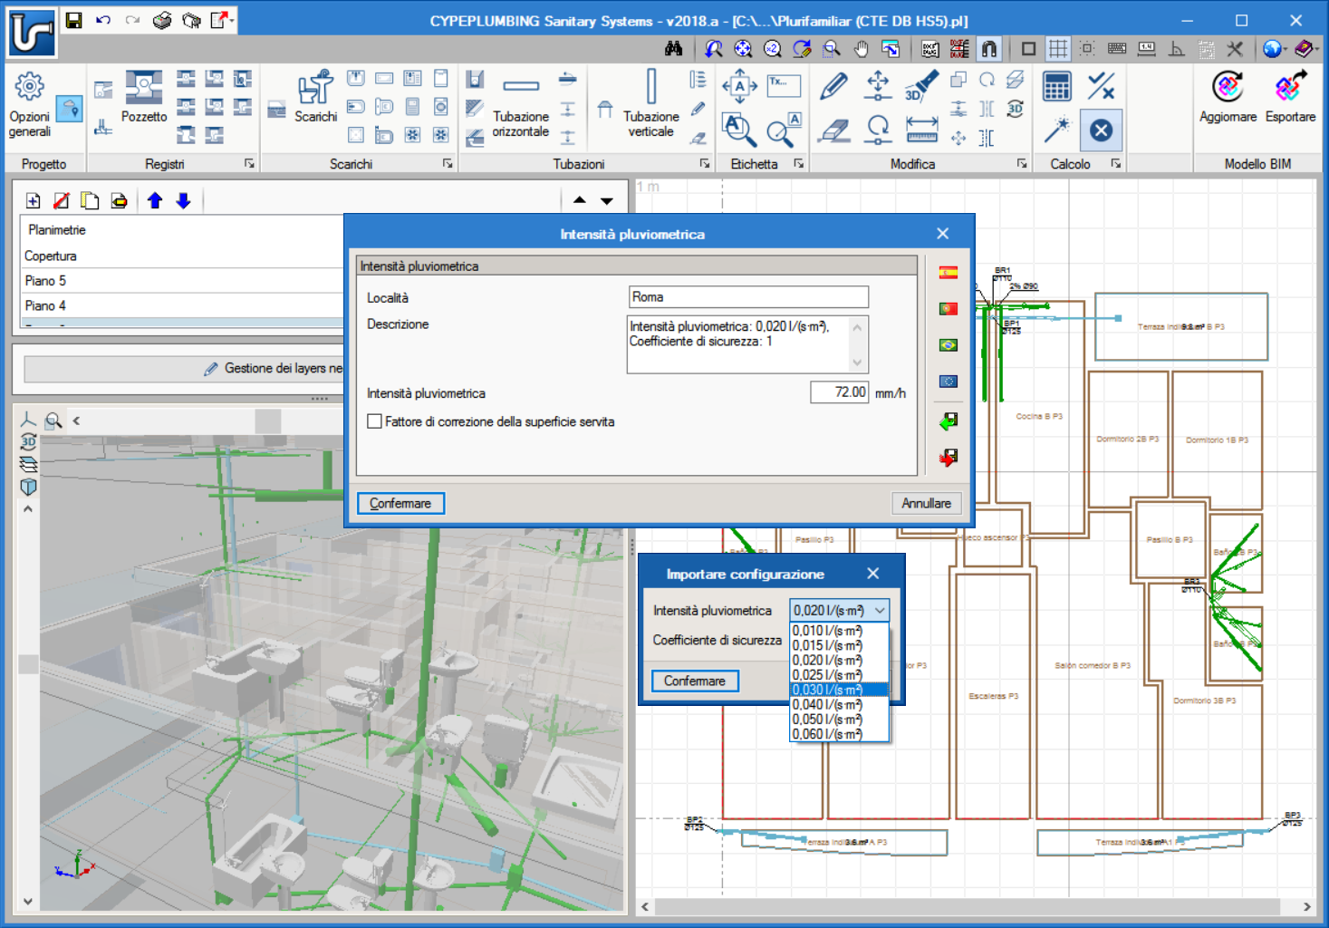Viewport: 1329px width, 928px height.
Task: Click the zoom window magnifier icon
Action: (832, 49)
